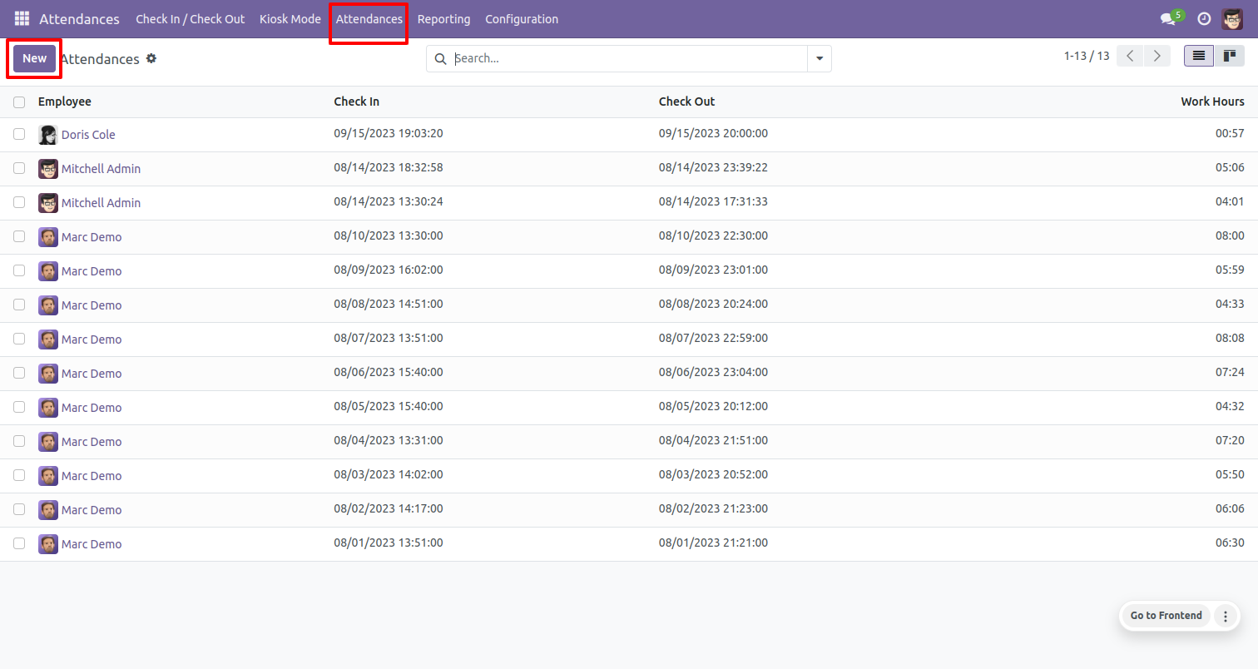
Task: Click check out time 08/03/2023 20:52:00
Action: tap(713, 474)
